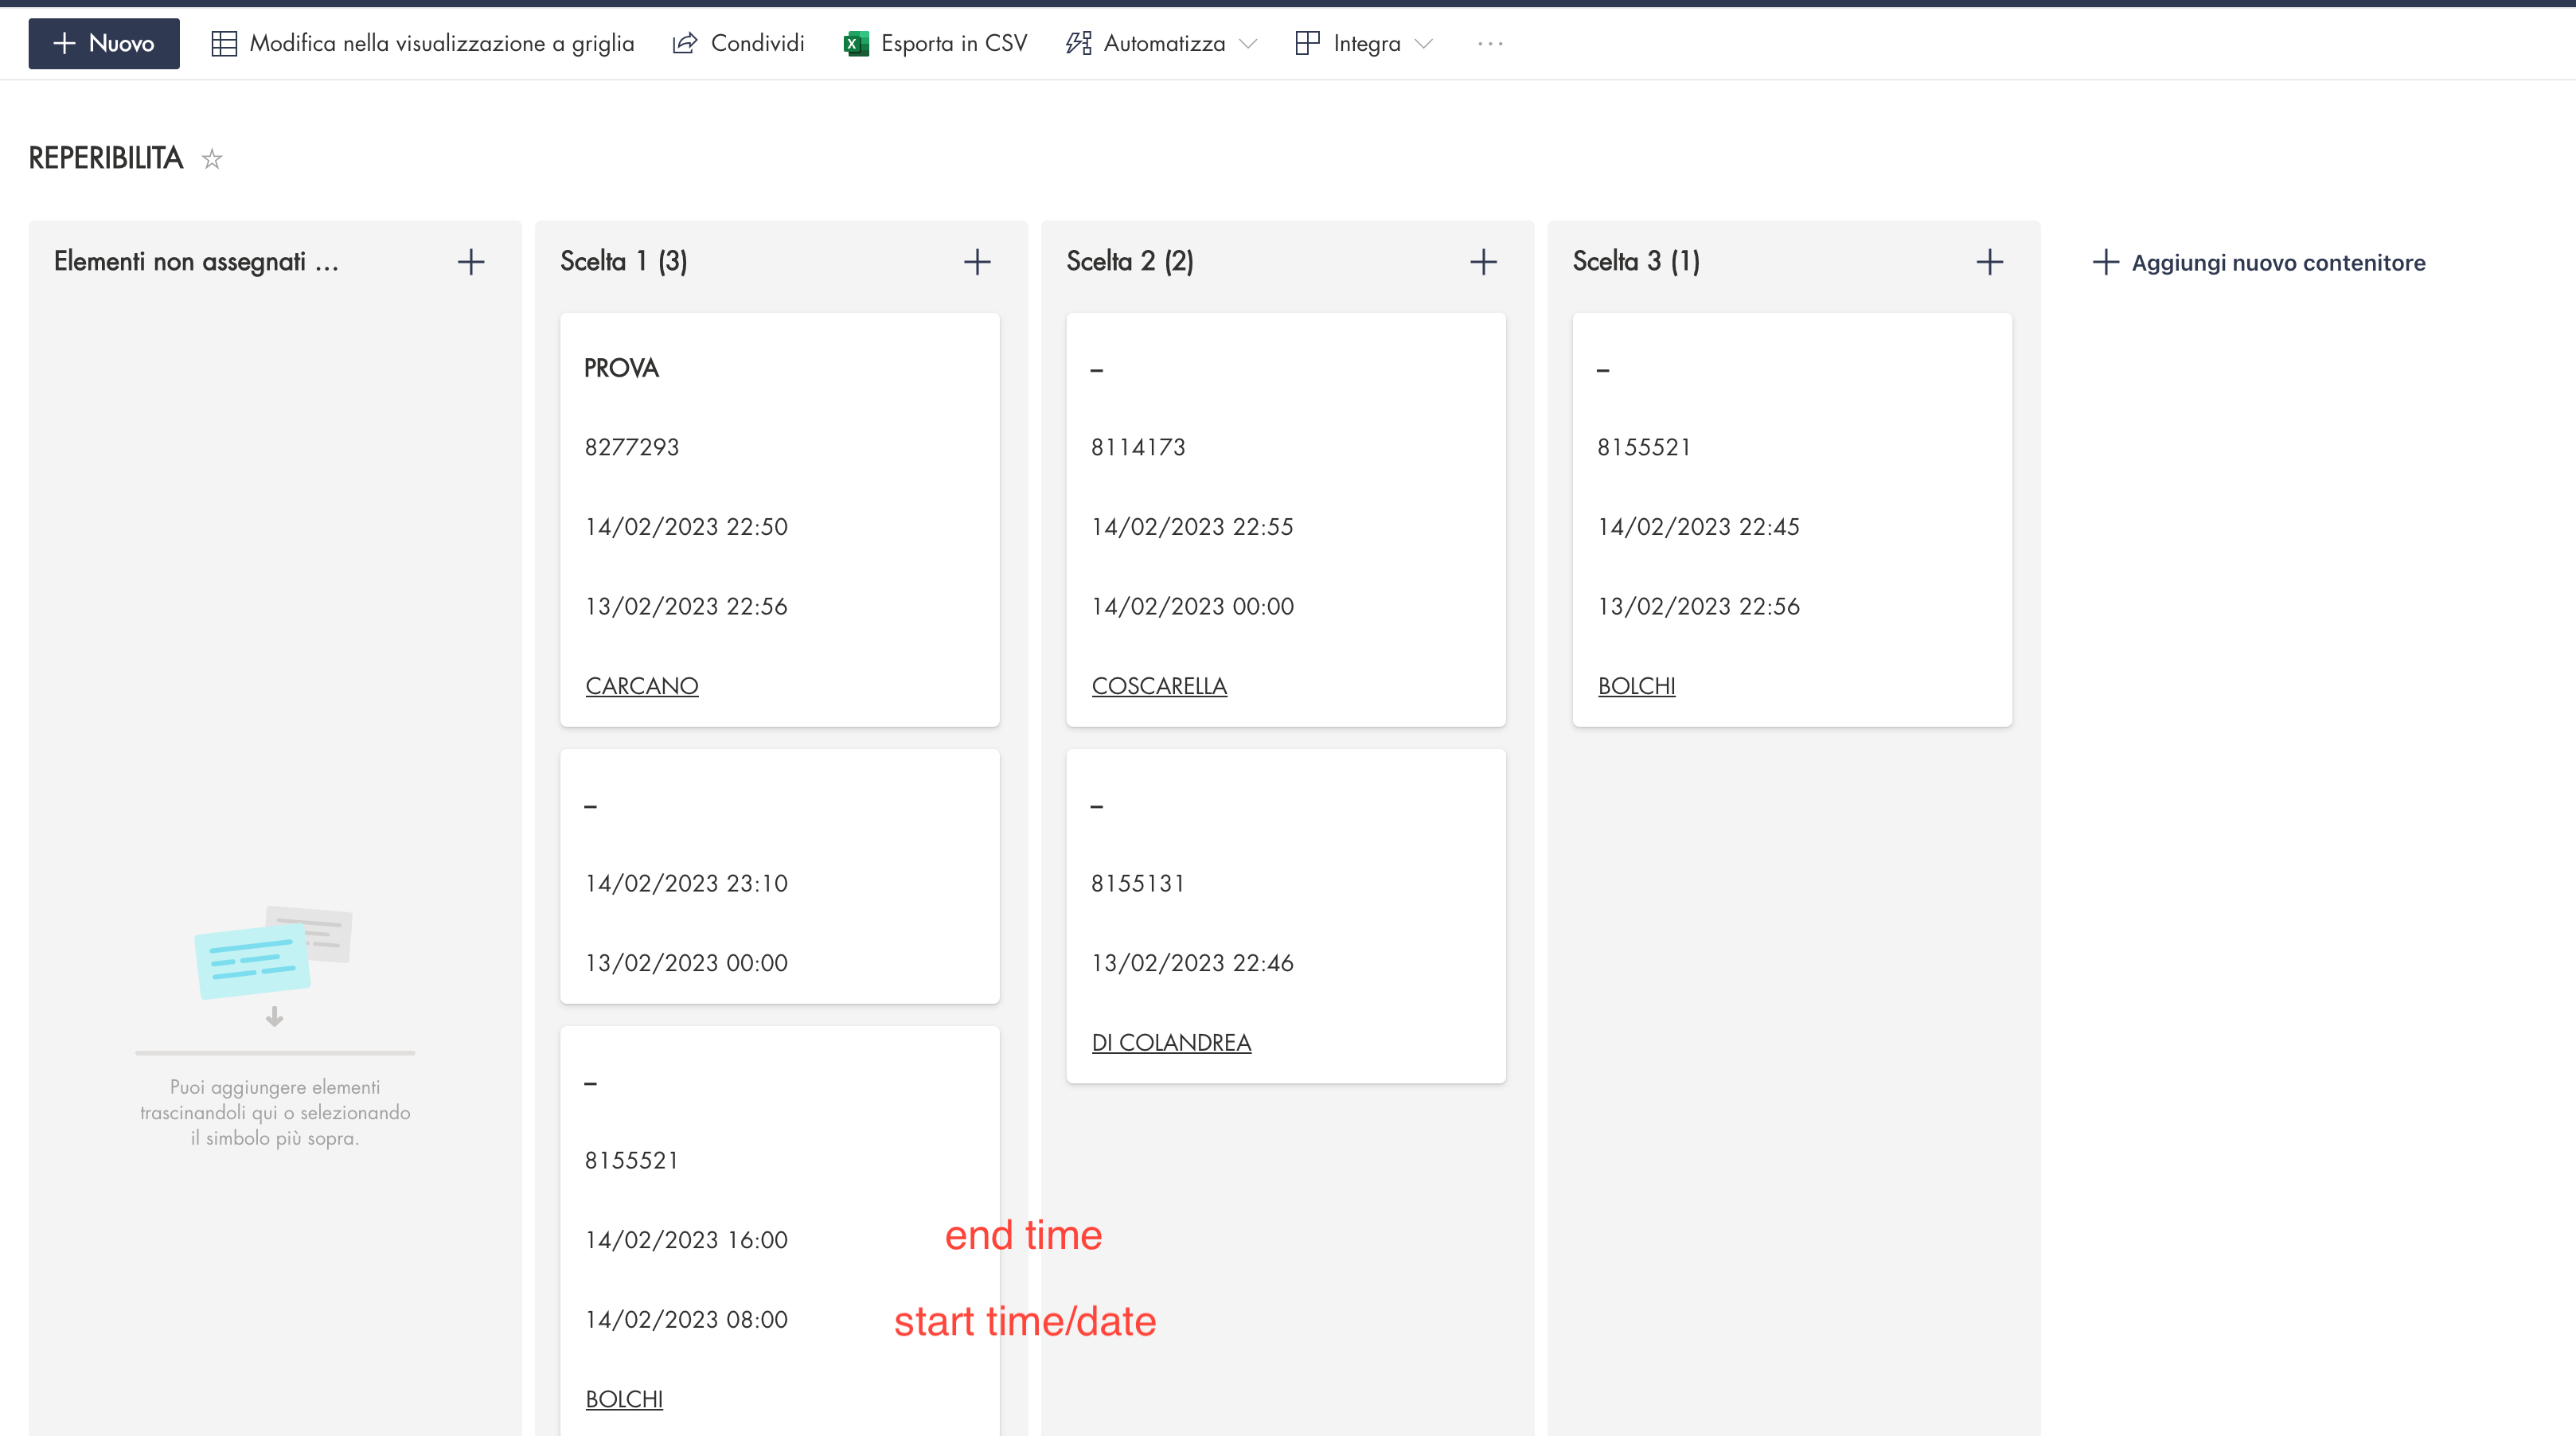The height and width of the screenshot is (1436, 2576).
Task: Open the more options ellipsis menu
Action: tap(1490, 43)
